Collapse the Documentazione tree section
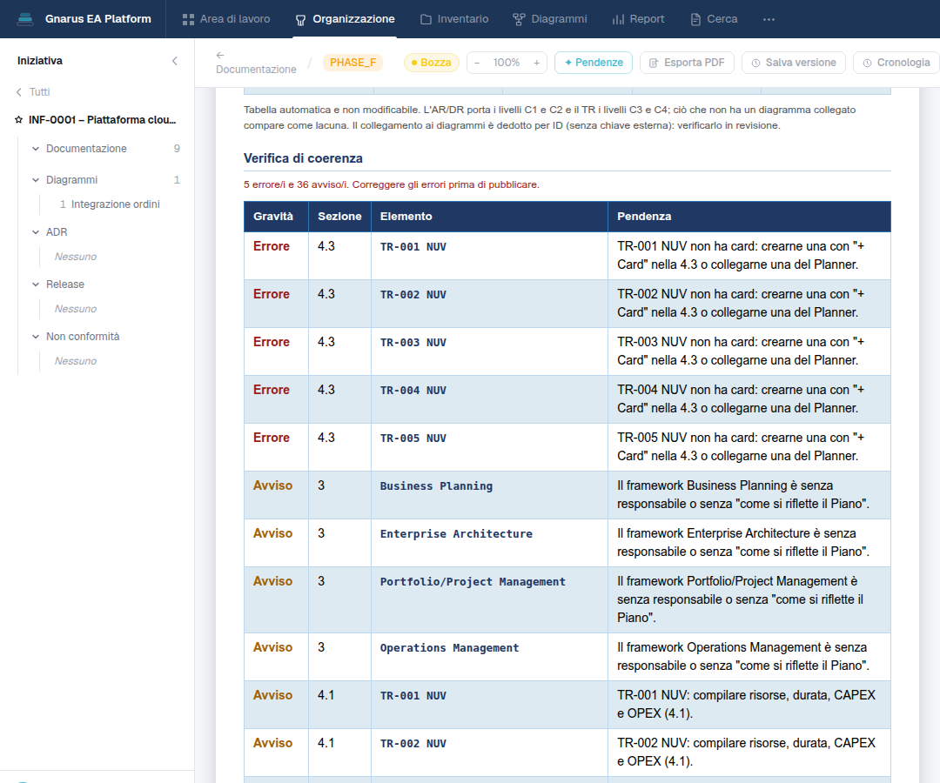This screenshot has width=940, height=783. (36, 149)
